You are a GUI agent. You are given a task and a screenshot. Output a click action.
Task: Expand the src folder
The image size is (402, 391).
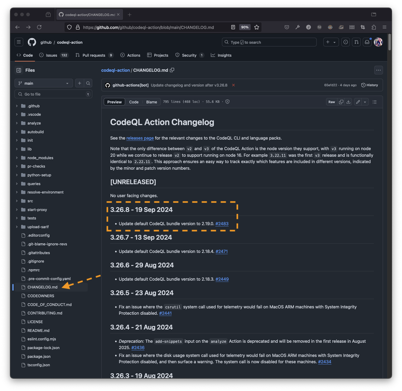click(17, 201)
